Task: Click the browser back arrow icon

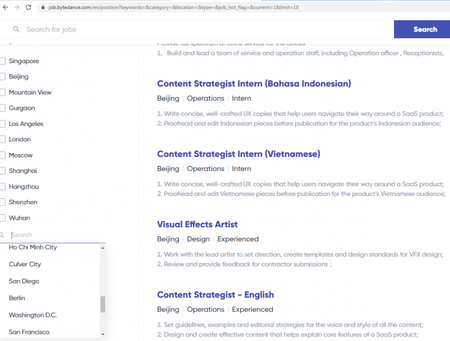Action: point(5,7)
